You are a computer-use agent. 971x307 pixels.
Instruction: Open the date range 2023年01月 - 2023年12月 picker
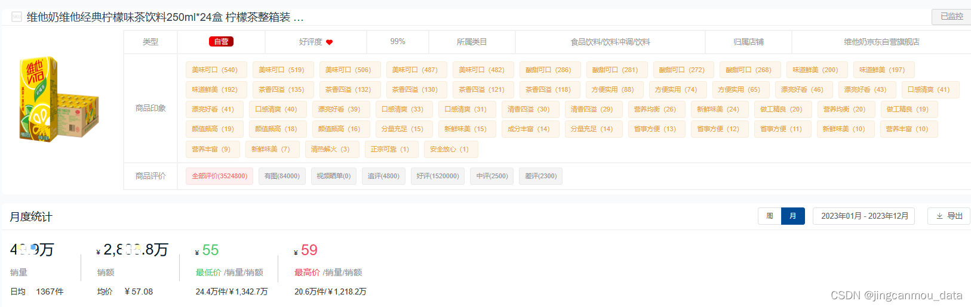(865, 216)
